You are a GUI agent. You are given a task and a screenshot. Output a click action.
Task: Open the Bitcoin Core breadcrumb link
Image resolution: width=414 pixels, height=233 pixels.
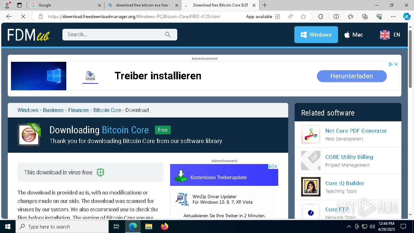click(107, 110)
